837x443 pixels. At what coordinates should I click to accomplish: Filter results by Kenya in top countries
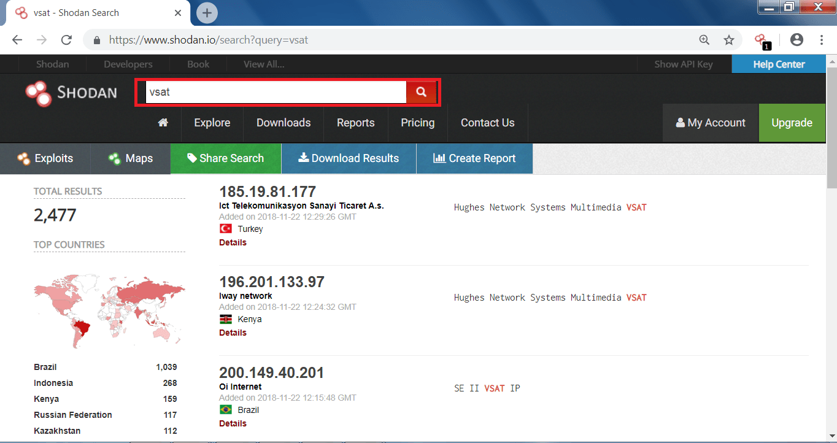click(47, 399)
